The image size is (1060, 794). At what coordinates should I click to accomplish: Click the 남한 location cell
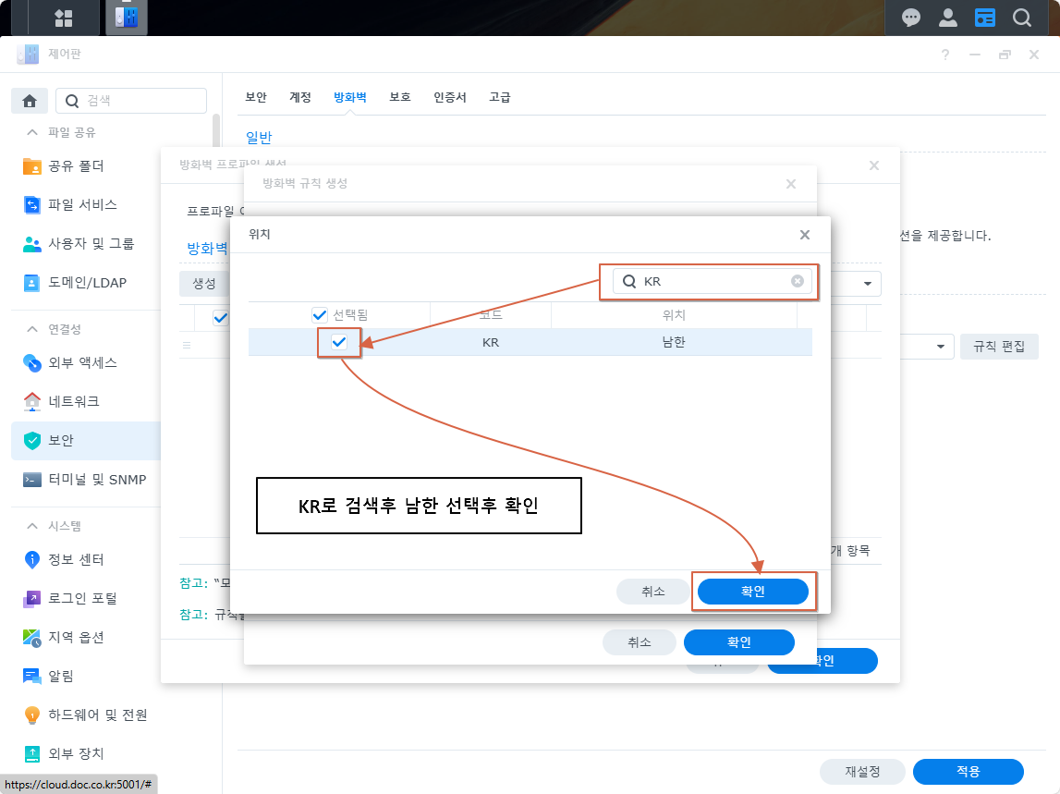pyautogui.click(x=674, y=342)
